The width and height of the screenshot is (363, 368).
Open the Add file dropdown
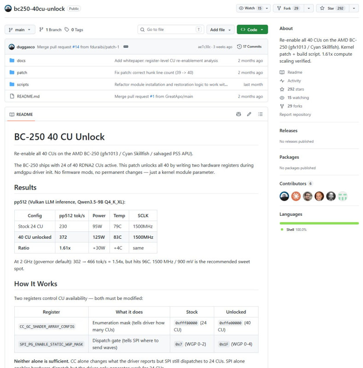pos(220,29)
